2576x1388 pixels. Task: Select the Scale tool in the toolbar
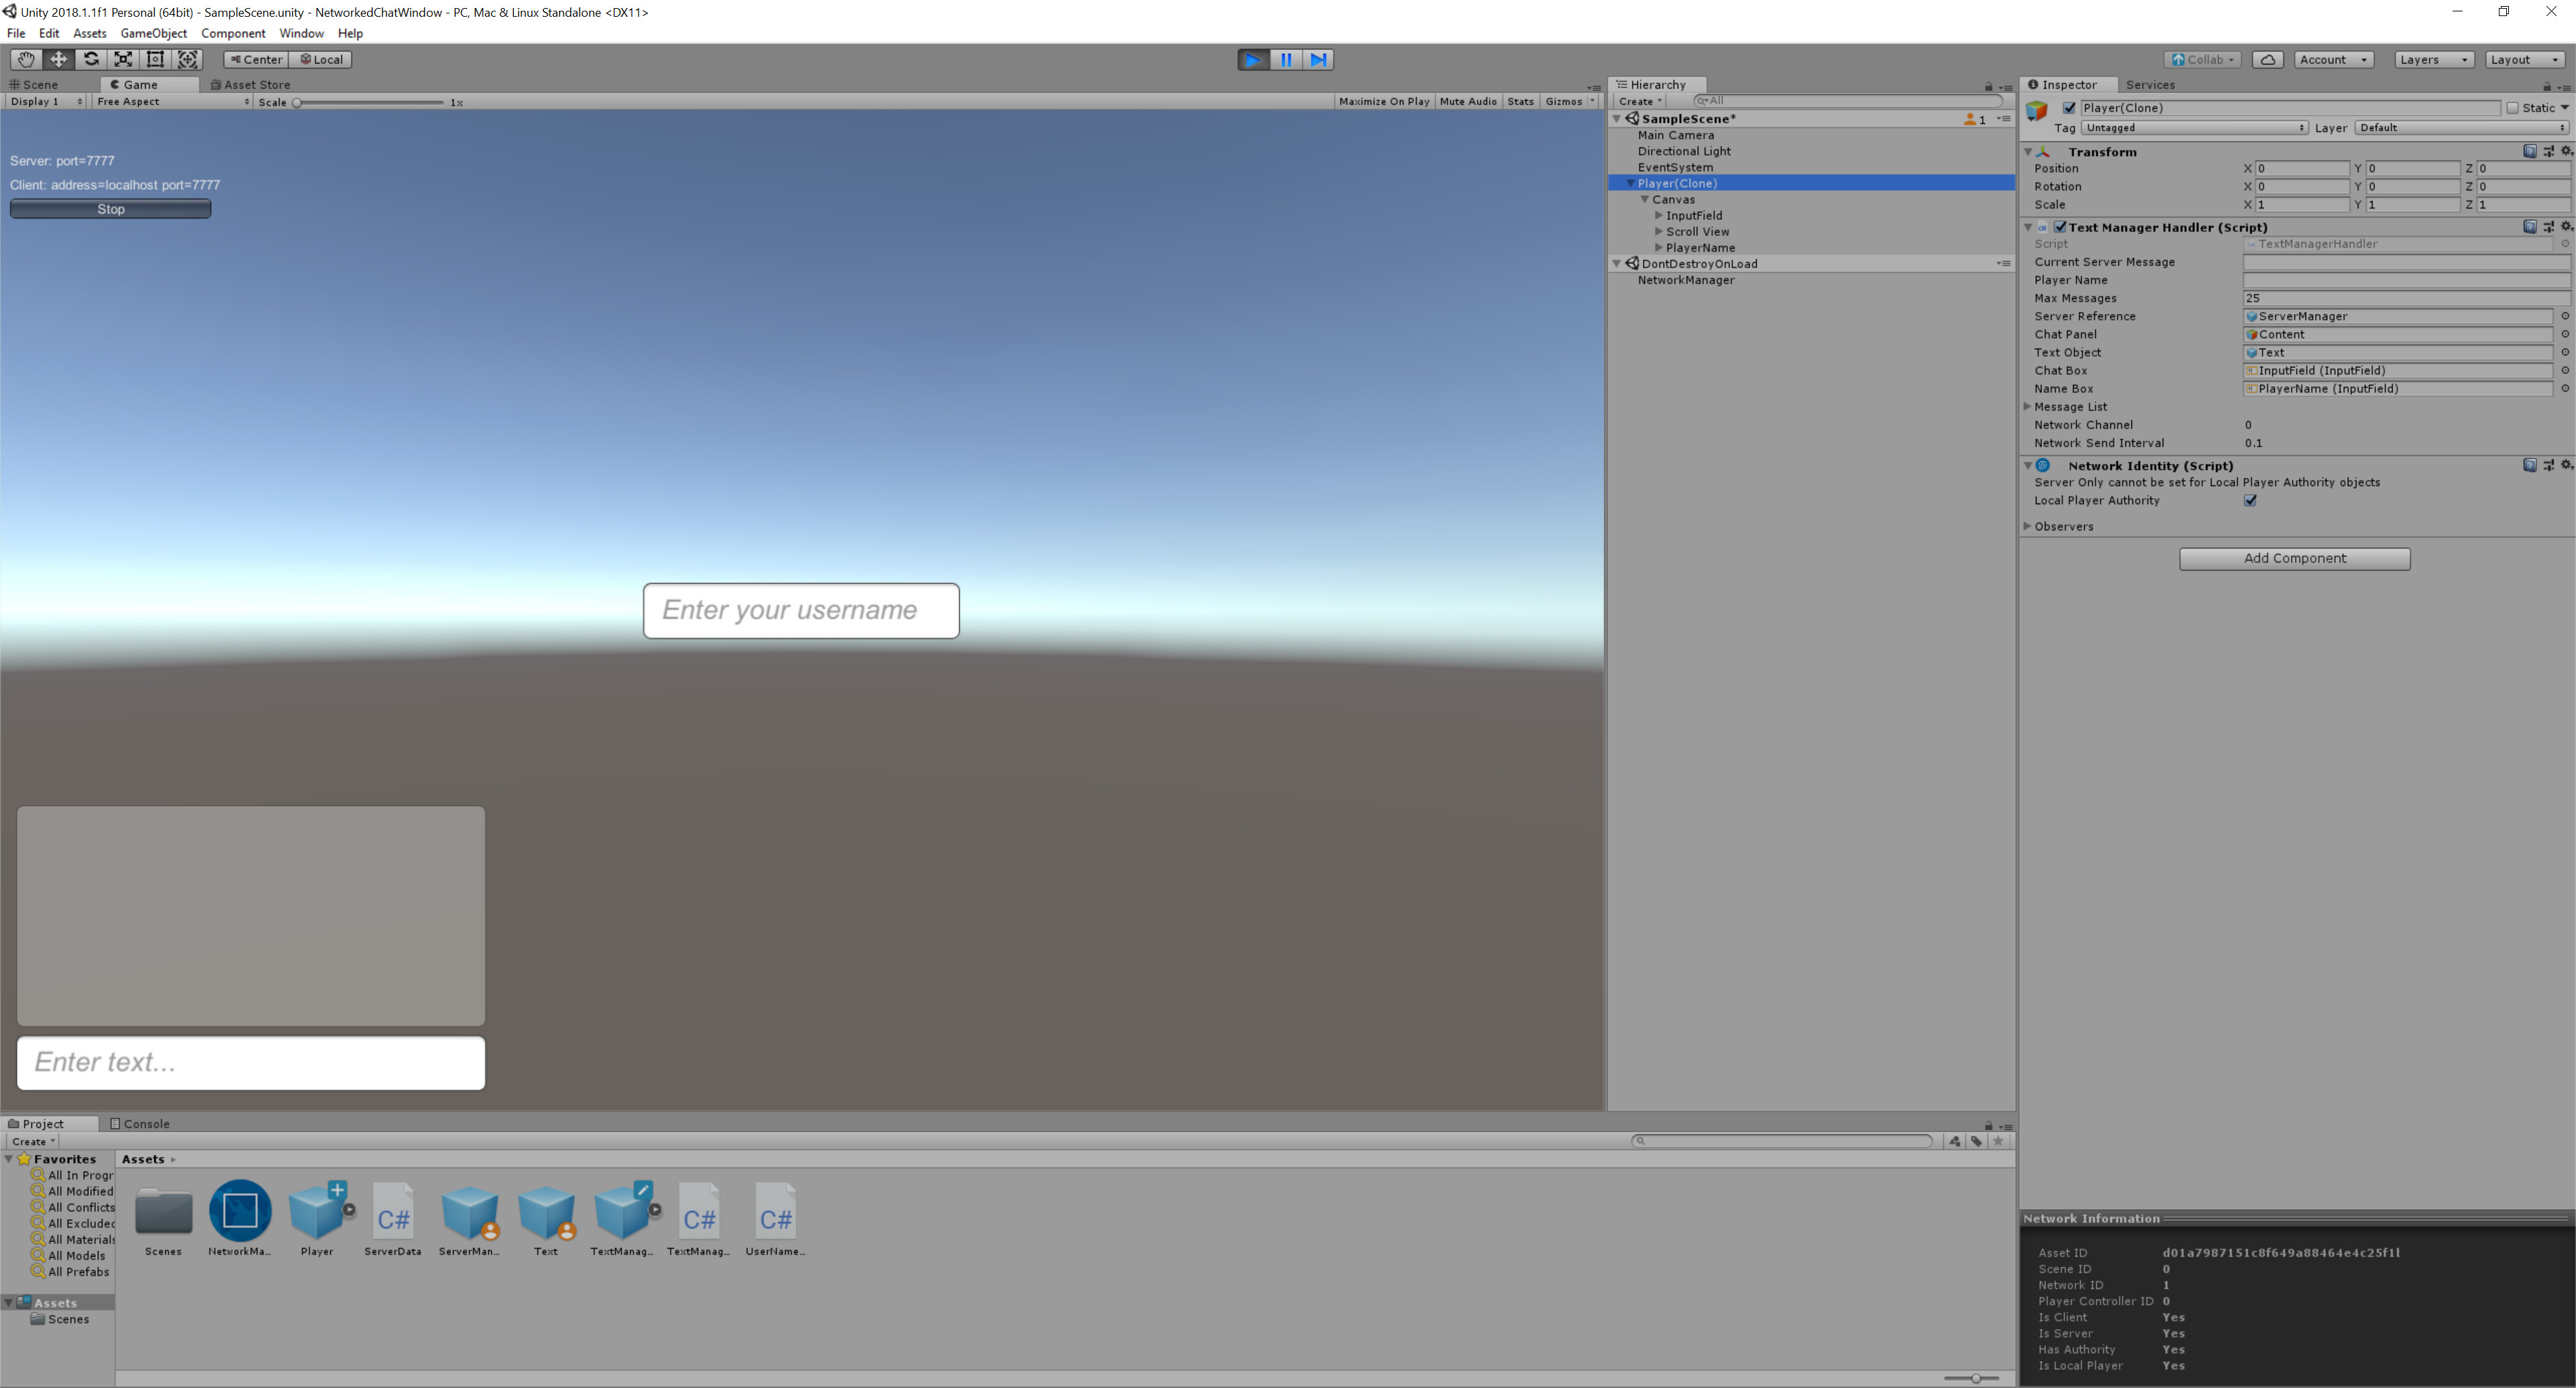[122, 59]
